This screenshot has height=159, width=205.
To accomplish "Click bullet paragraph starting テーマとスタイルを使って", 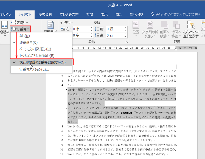I will coord(122,115).
